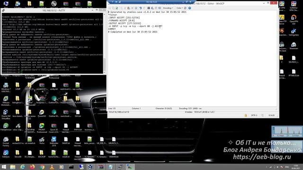
Task: Click the Help question mark icon in editor
Action: pos(189,8)
